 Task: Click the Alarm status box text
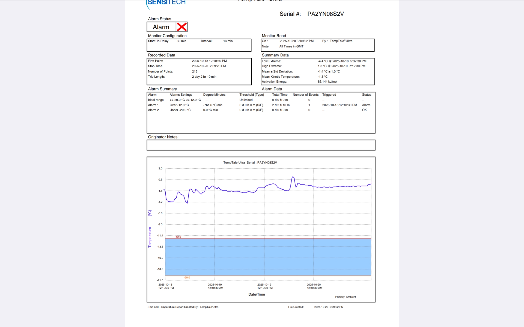(161, 27)
